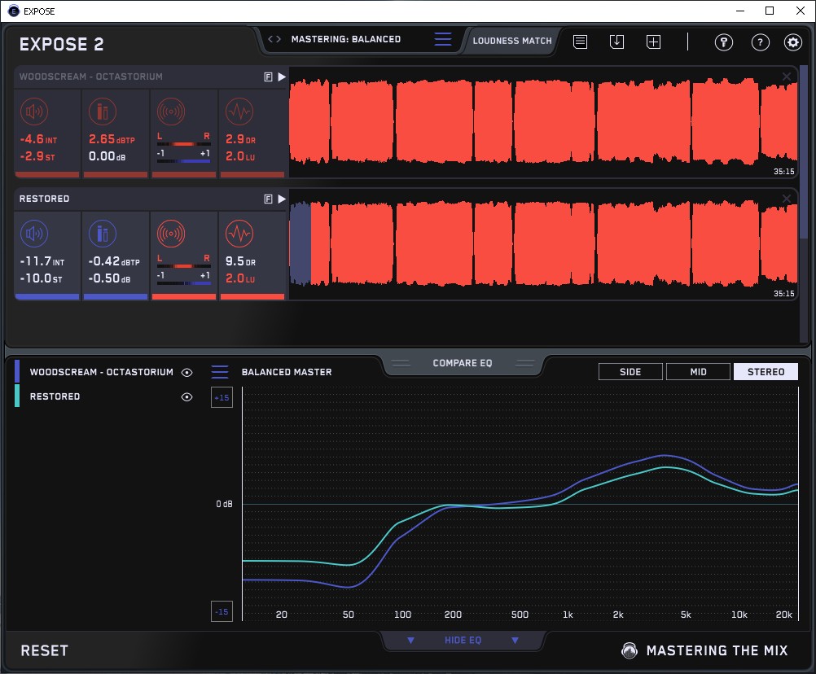Open the license key icon

(723, 42)
